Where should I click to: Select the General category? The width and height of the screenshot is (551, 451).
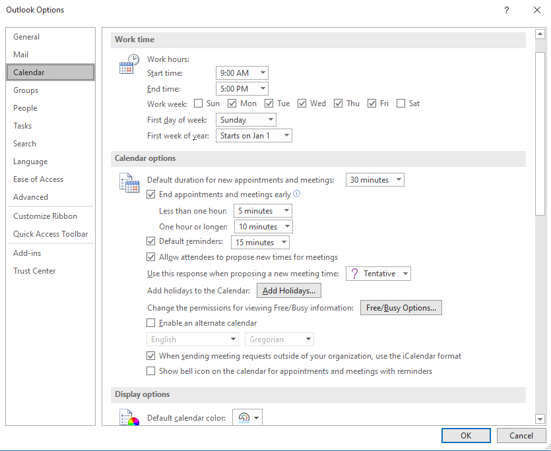50,37
